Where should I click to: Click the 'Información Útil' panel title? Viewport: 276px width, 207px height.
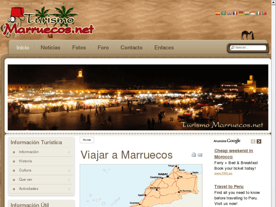point(30,205)
